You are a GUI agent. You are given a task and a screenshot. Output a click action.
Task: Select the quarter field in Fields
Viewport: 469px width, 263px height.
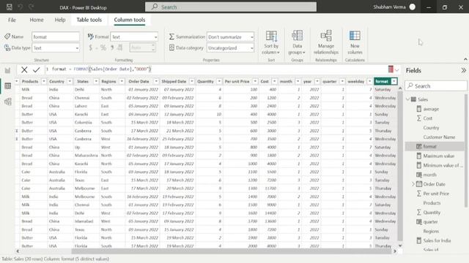pos(430,222)
